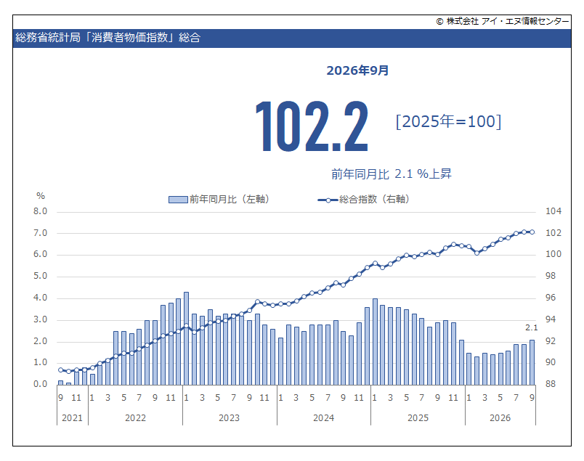Click the left axis value 7.0
Image resolution: width=584 pixels, height=461 pixels.
pos(40,233)
